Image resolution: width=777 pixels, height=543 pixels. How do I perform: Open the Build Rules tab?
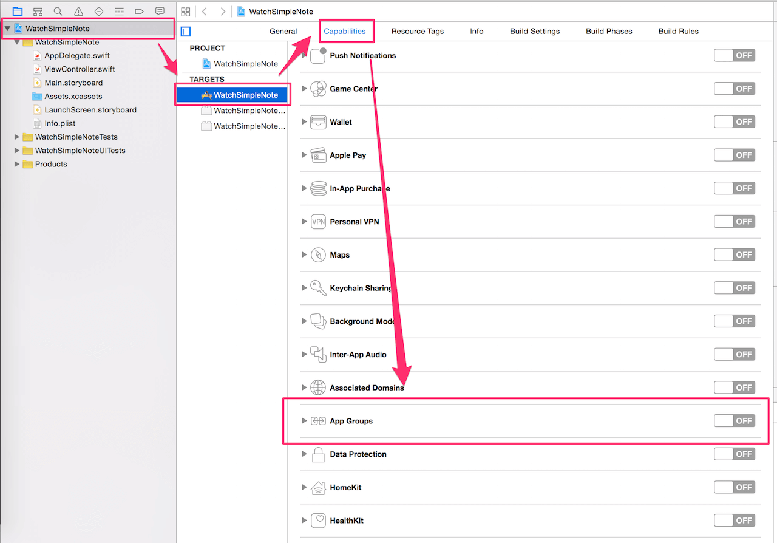pos(679,31)
